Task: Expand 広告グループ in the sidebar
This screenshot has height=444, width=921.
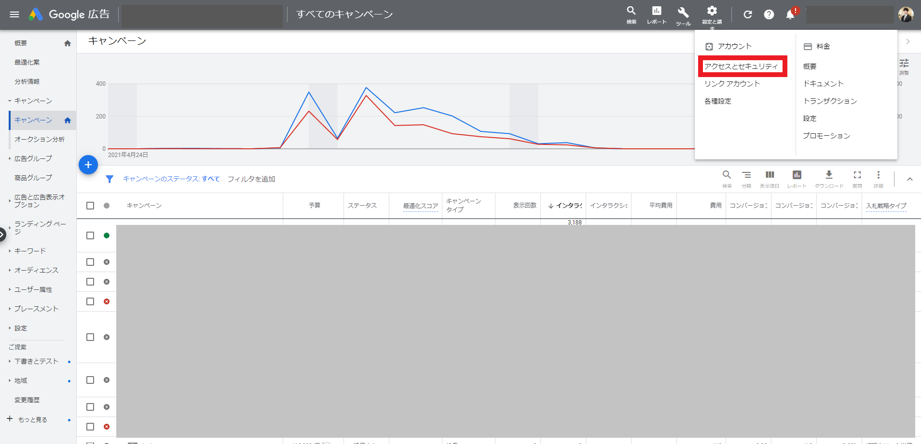Action: point(10,158)
